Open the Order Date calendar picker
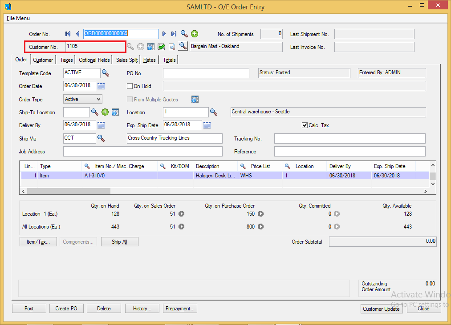This screenshot has height=325, width=451. click(101, 86)
